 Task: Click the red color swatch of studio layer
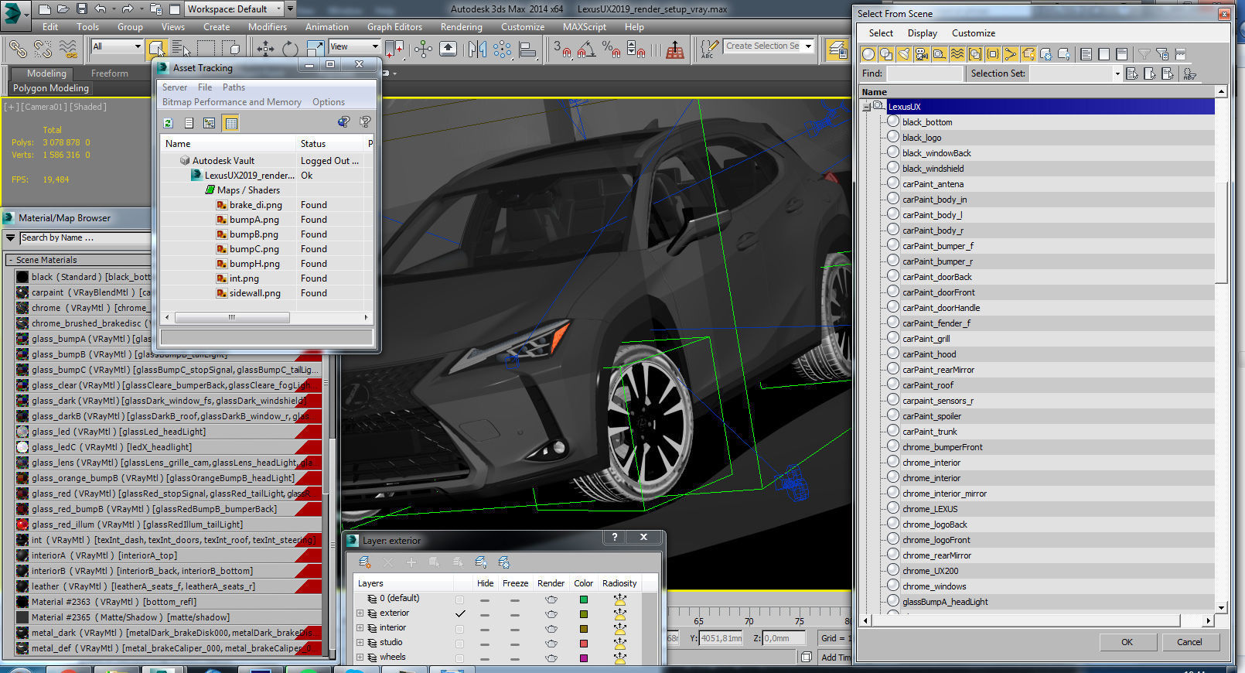[584, 644]
